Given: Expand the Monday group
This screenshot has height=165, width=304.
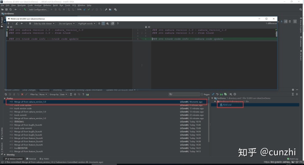Looking at the screenshot, I should 5,154.
